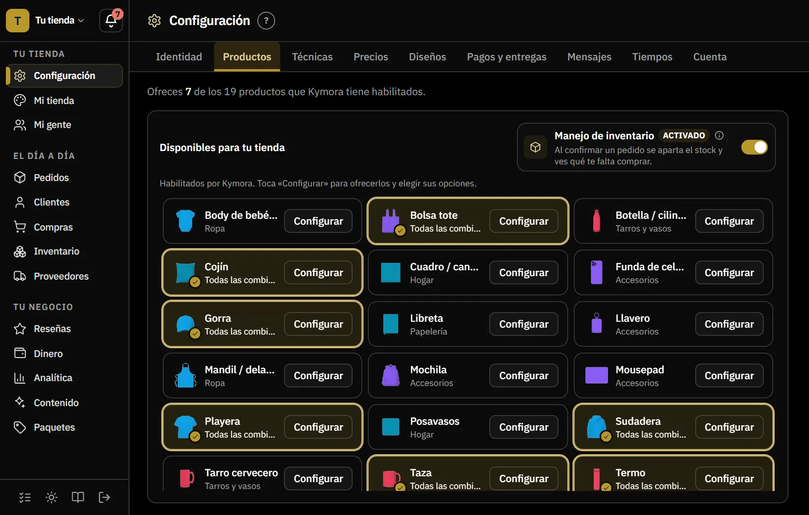809x515 pixels.
Task: Click the help question mark icon
Action: [266, 21]
